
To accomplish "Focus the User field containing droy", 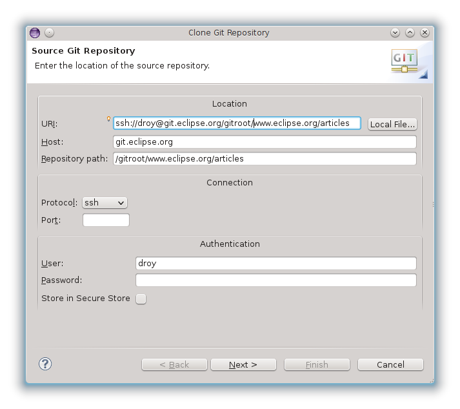I will click(276, 263).
